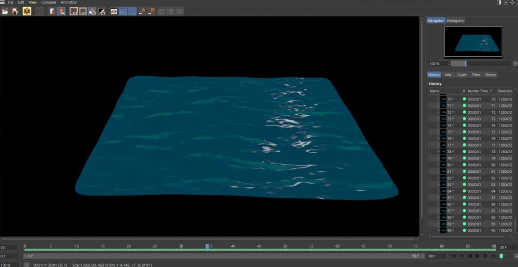Click the black-and-white channel display icon
The height and width of the screenshot is (267, 518).
pyautogui.click(x=102, y=11)
